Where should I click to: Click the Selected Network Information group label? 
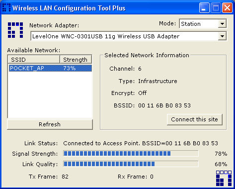click(147, 55)
